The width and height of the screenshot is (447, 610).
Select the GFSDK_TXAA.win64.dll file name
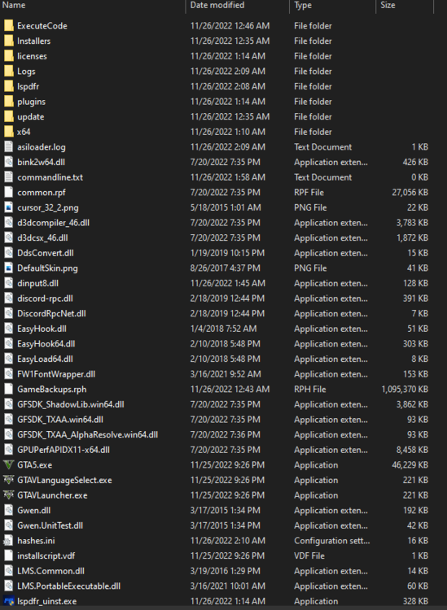point(60,420)
